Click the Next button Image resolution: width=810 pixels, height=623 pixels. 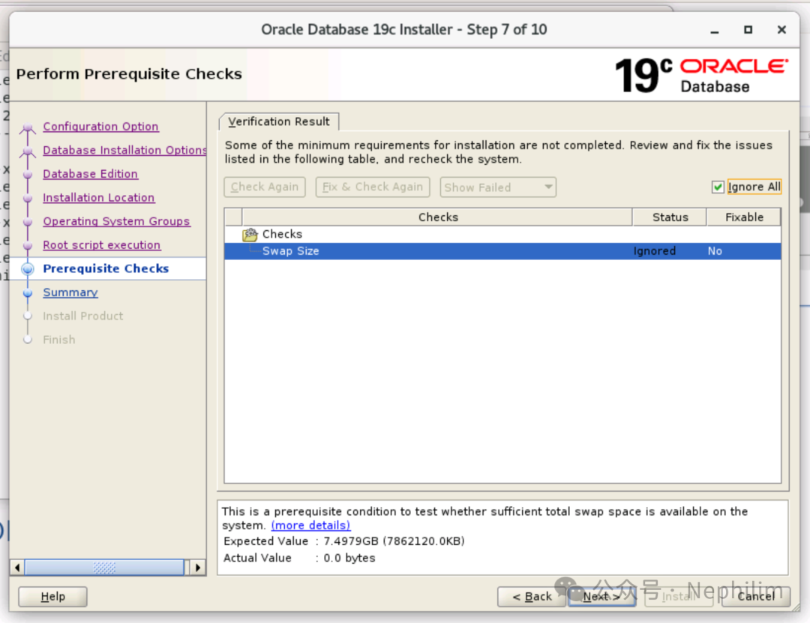tap(601, 597)
